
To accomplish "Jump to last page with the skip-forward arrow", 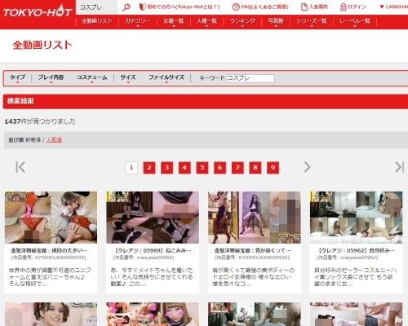I will click(x=399, y=167).
